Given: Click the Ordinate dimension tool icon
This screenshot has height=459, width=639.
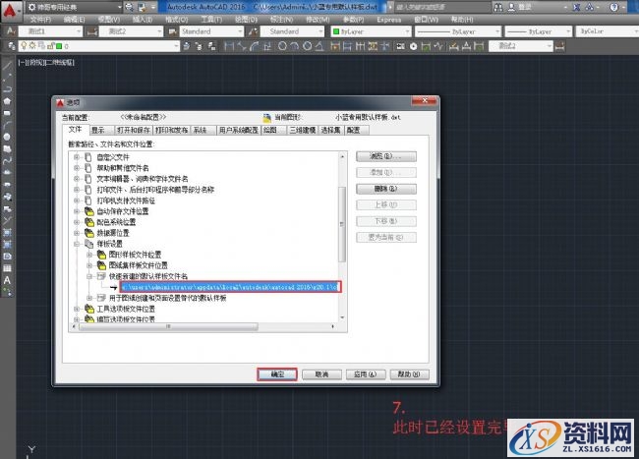Looking at the screenshot, I should (x=267, y=46).
